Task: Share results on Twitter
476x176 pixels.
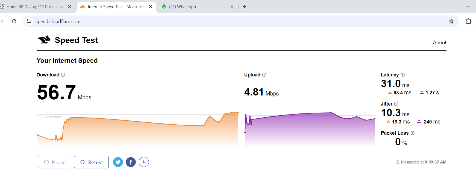Action: [118, 162]
